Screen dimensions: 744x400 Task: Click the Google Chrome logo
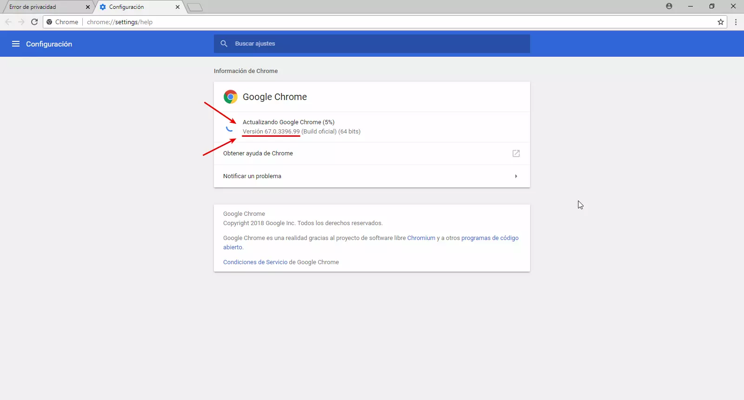(x=231, y=97)
